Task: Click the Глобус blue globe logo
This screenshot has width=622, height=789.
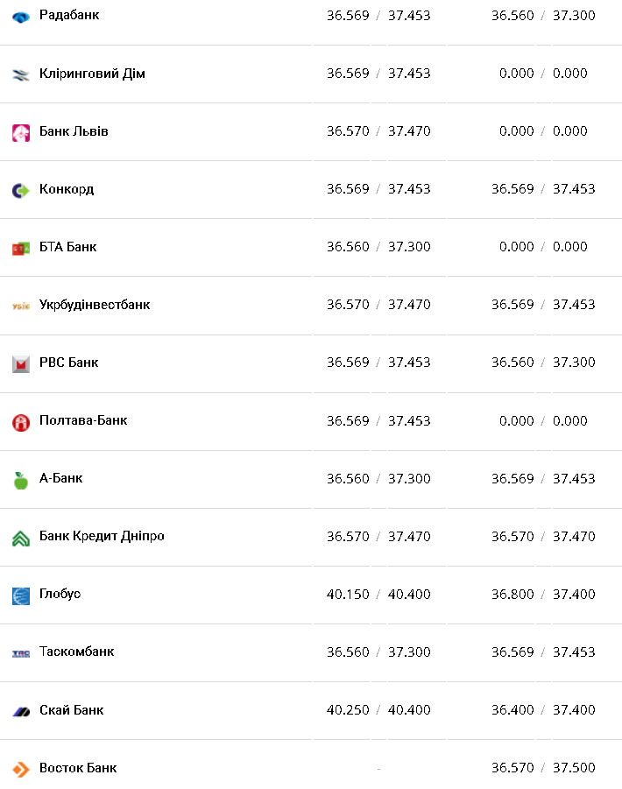Action: tap(21, 595)
